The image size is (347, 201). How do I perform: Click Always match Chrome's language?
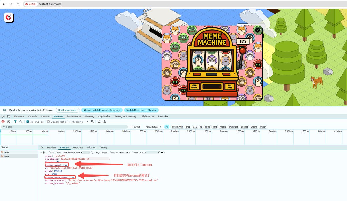tap(102, 110)
